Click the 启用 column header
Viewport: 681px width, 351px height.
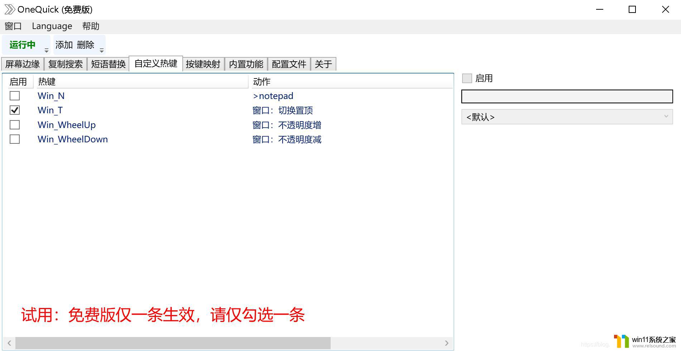click(x=18, y=82)
